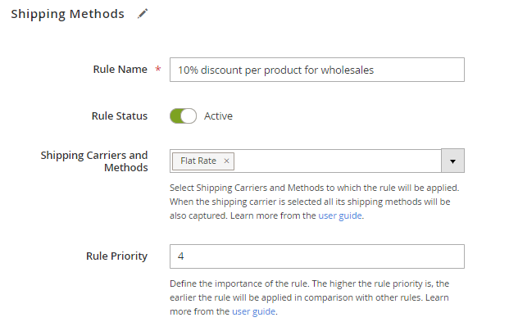Click into the Rule Priority field

pos(316,256)
